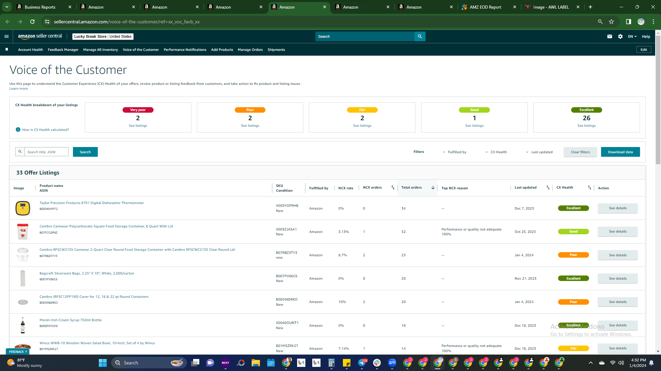Open the settings gear in Seller Central
This screenshot has height=371, width=661.
[620, 36]
